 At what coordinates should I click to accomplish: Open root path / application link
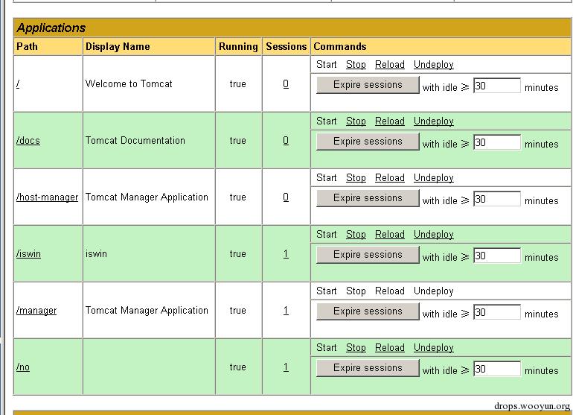(18, 84)
